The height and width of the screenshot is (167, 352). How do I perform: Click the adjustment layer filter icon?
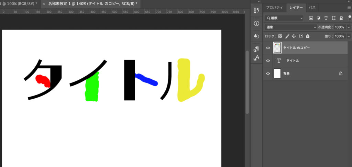click(x=318, y=18)
